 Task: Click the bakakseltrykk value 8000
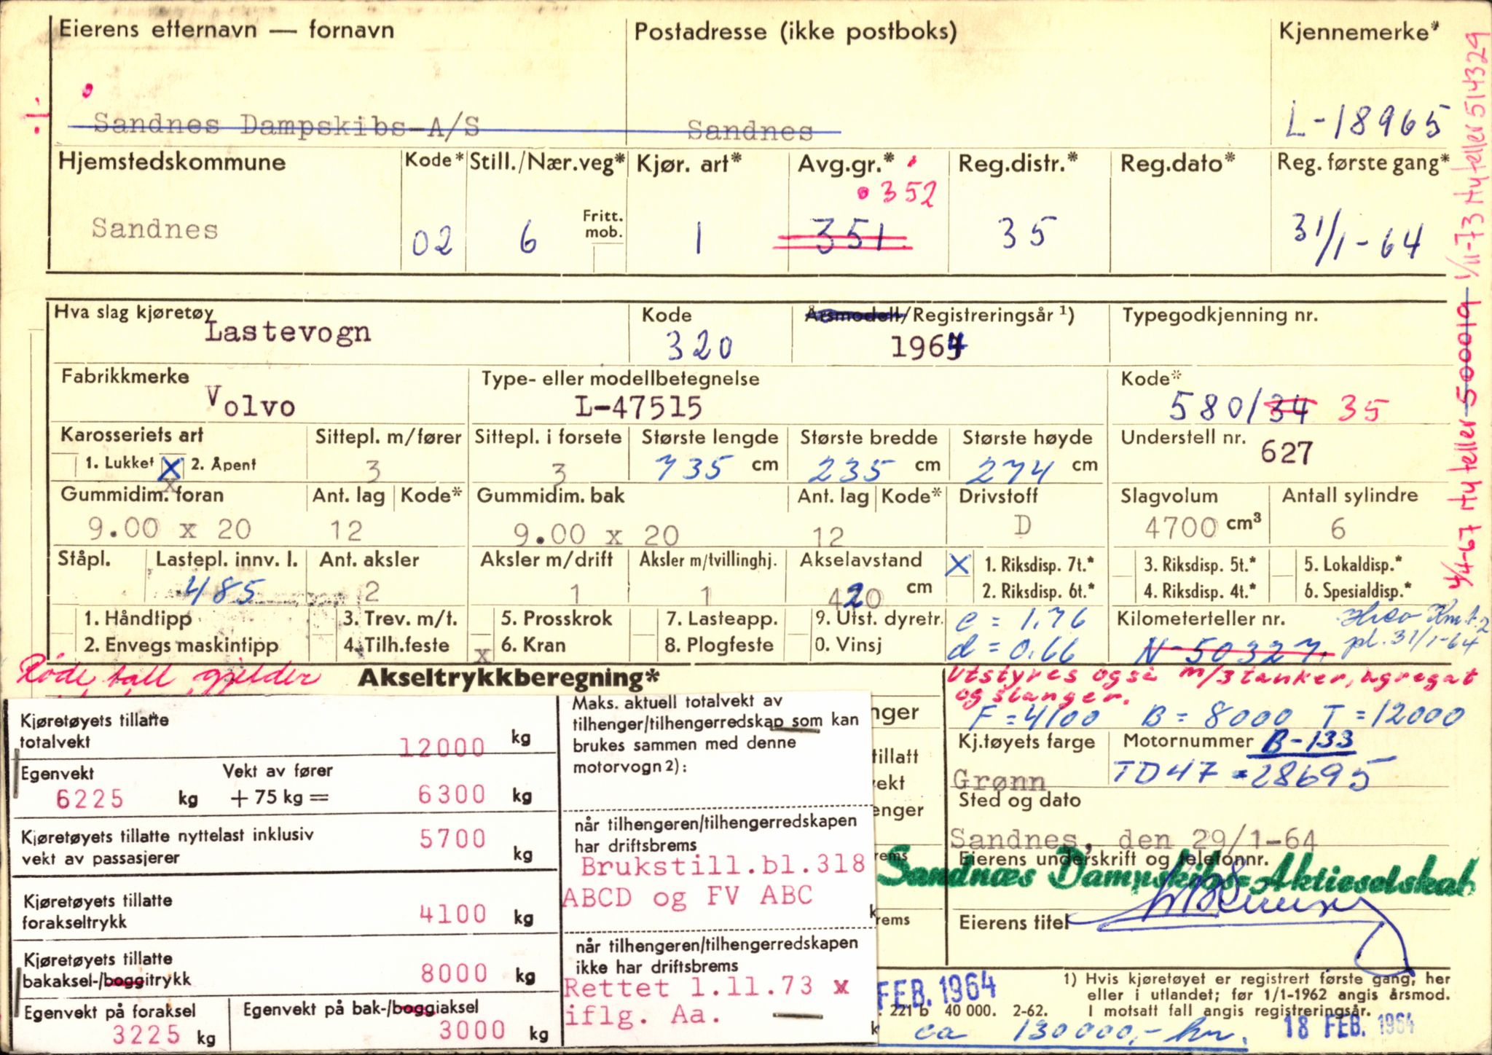tap(454, 973)
